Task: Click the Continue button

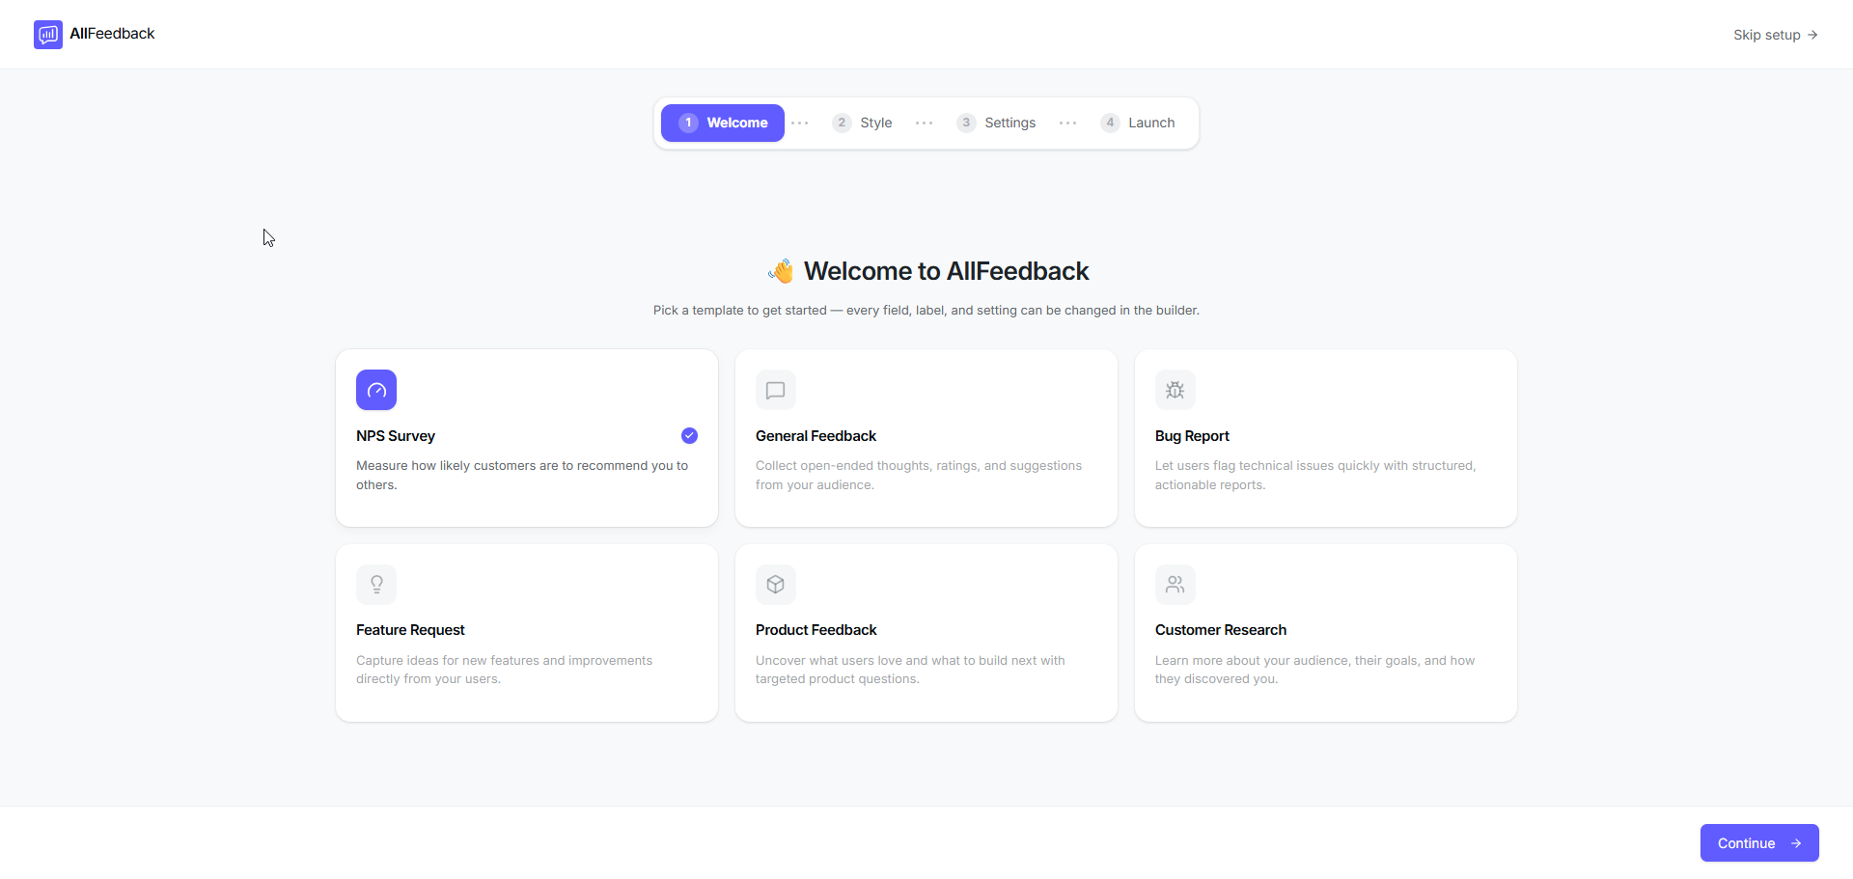Action: tap(1759, 843)
